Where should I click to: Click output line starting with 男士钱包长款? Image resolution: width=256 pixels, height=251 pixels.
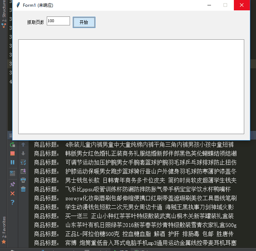pyautogui.click(x=135, y=180)
